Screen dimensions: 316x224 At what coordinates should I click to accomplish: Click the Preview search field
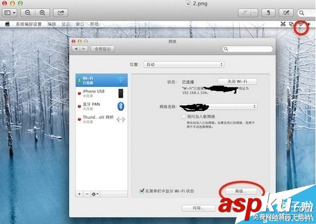307,13
